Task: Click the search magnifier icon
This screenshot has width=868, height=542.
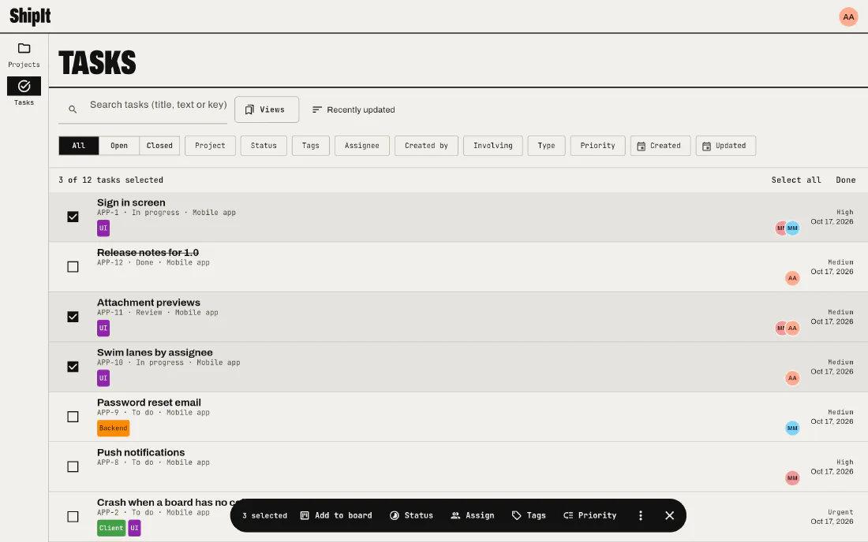Action: coord(73,110)
